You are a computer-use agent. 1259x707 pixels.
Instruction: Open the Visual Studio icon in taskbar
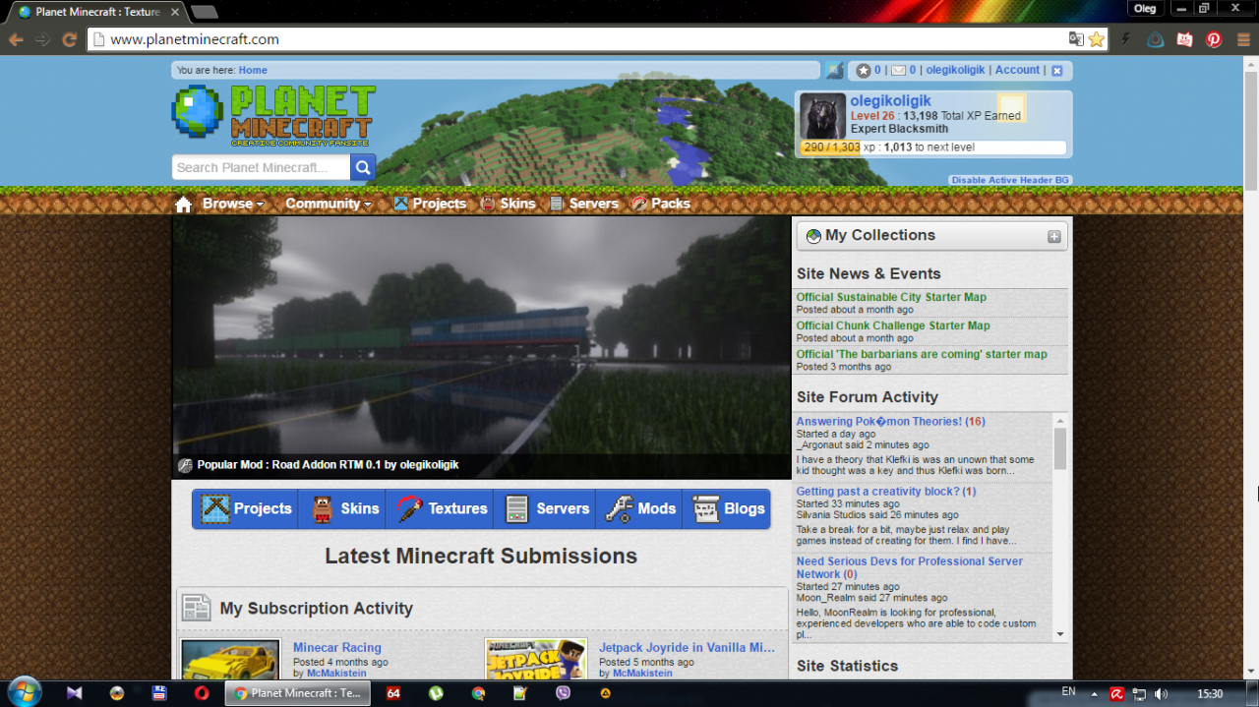tap(75, 692)
